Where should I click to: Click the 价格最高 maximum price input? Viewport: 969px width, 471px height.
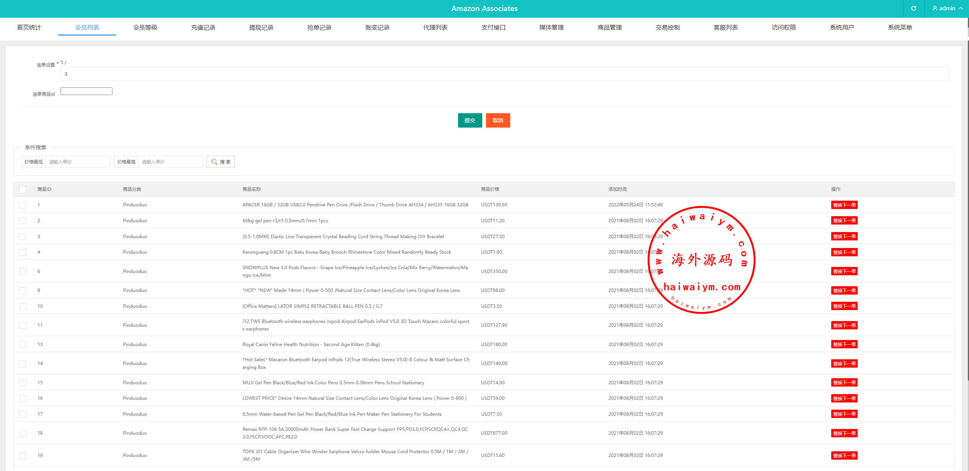[x=170, y=162]
